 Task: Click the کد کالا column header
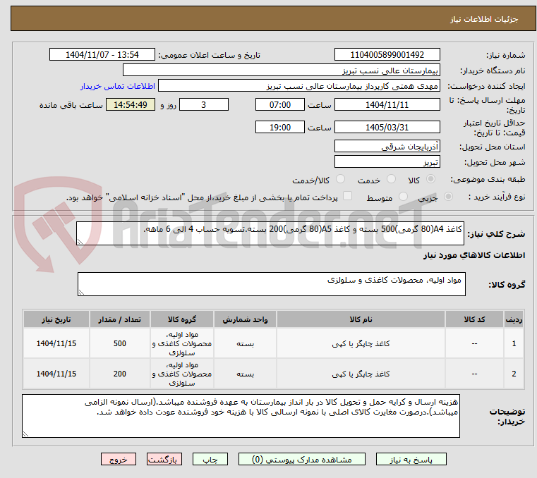coord(474,319)
